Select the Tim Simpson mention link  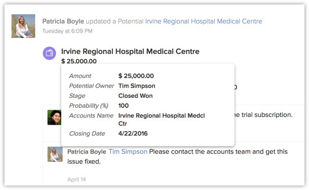pos(128,152)
